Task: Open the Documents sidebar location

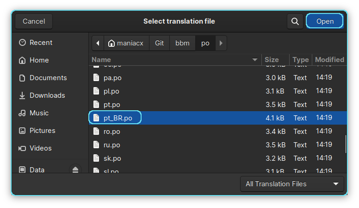Action: click(48, 78)
